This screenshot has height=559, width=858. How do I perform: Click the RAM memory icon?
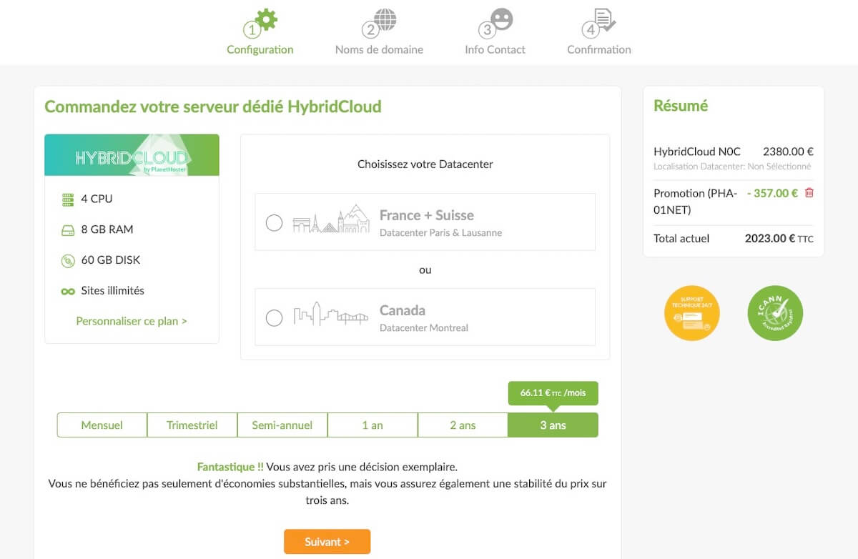point(68,230)
